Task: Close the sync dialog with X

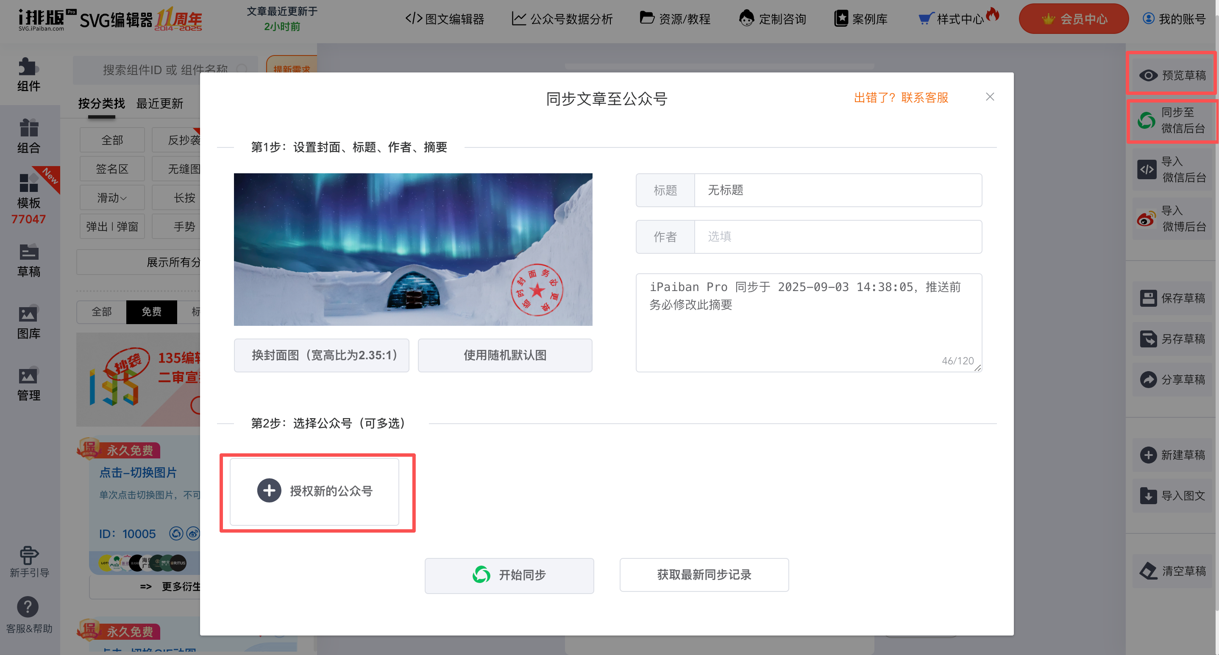Action: click(x=990, y=97)
